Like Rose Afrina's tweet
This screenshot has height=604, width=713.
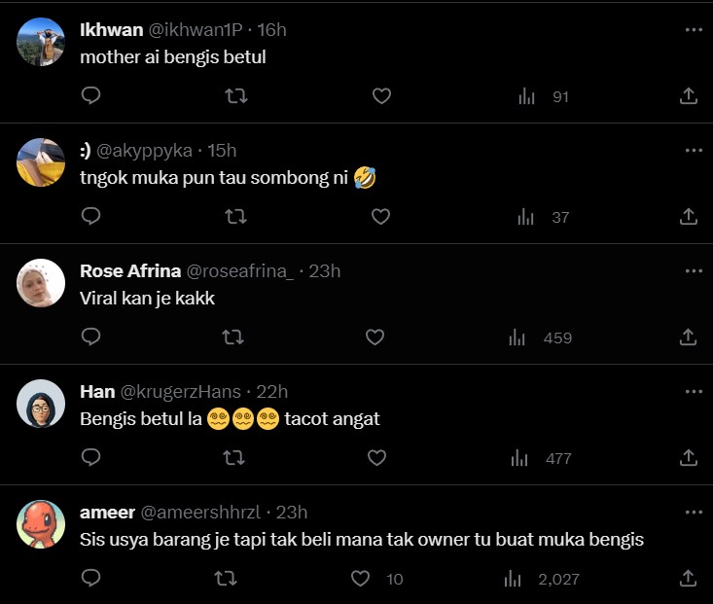[x=375, y=338]
